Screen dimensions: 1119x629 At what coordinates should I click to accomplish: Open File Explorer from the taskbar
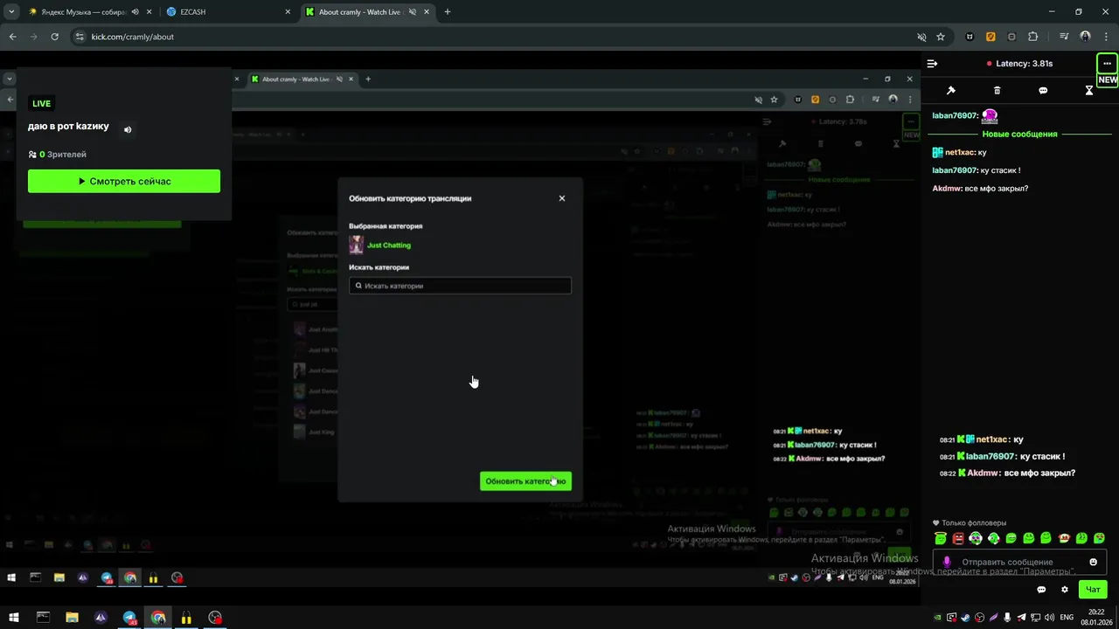[x=72, y=618]
